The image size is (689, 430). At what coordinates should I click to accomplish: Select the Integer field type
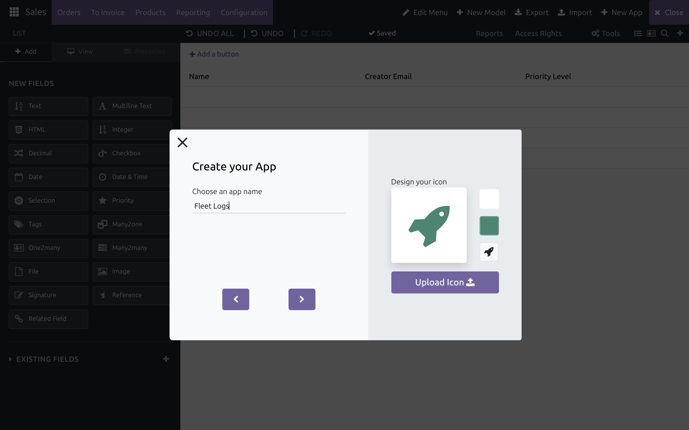(x=132, y=130)
